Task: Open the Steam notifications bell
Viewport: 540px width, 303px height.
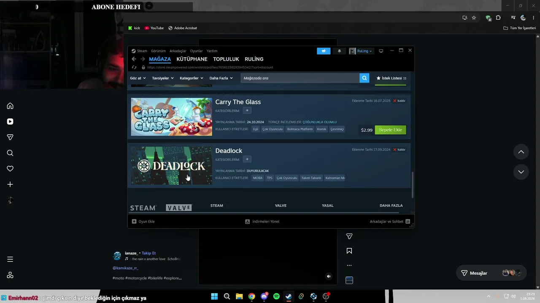Action: tap(340, 51)
